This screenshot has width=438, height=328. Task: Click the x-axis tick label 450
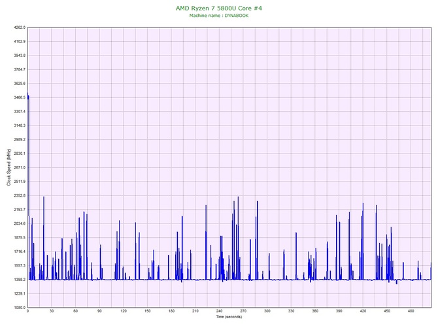[387, 311]
